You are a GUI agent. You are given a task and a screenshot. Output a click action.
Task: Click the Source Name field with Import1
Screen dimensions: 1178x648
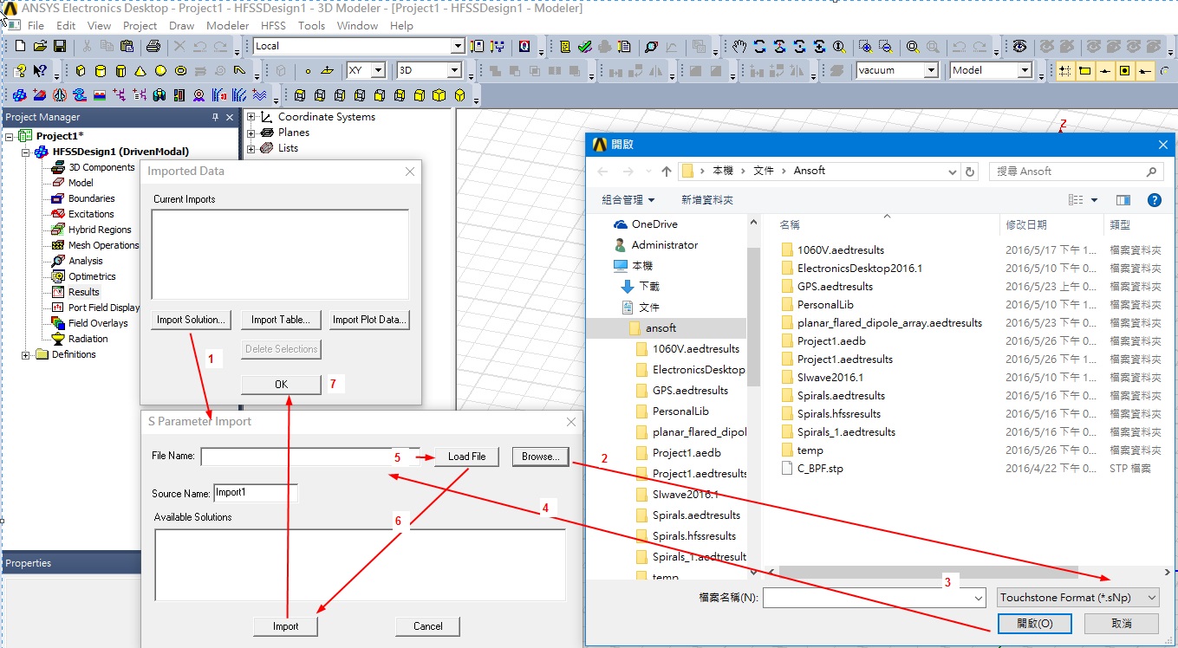pyautogui.click(x=256, y=493)
